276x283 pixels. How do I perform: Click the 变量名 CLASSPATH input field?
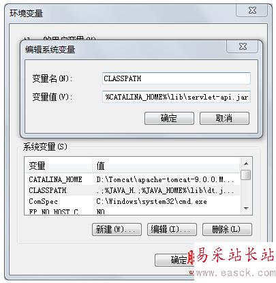(177, 78)
